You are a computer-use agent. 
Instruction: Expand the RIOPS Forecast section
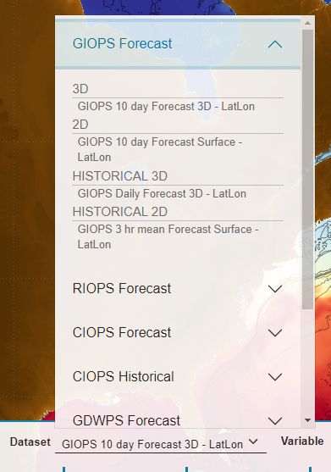click(178, 288)
